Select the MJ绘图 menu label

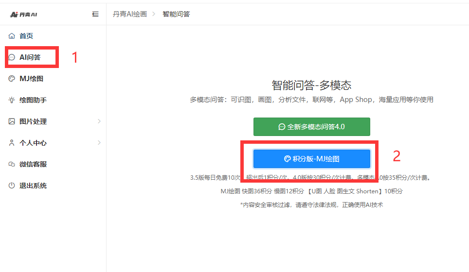pyautogui.click(x=32, y=79)
